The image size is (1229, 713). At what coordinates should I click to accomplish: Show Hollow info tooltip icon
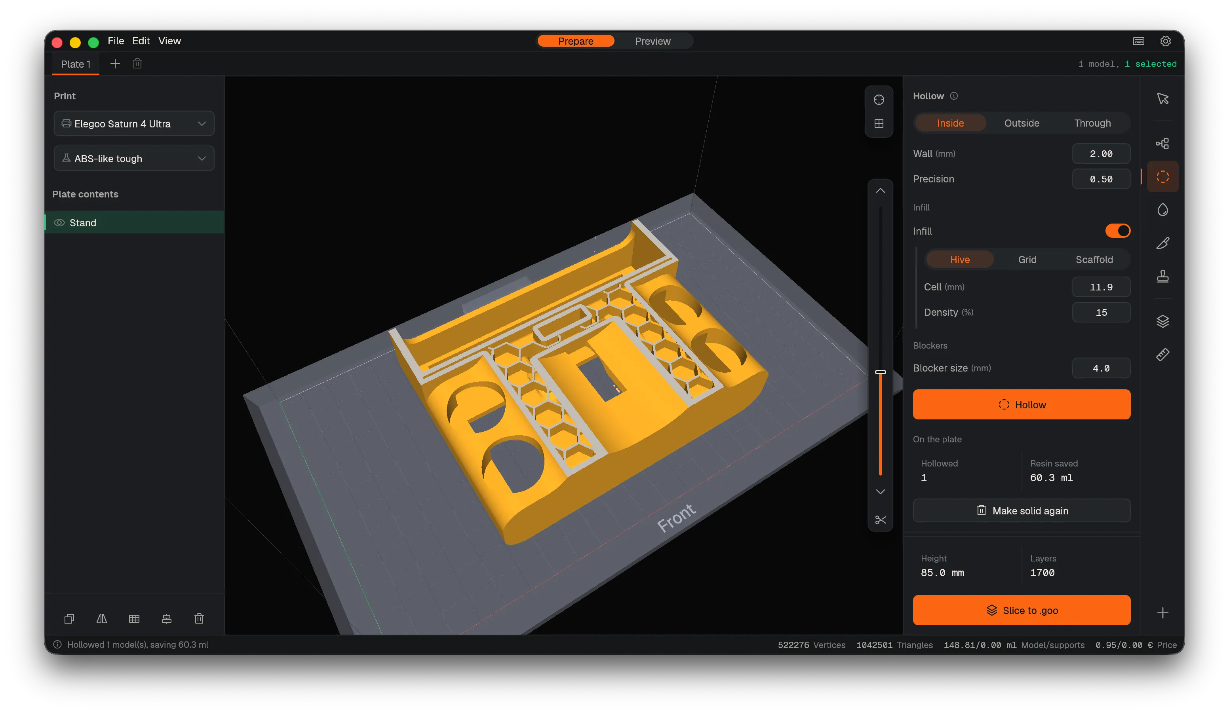pyautogui.click(x=953, y=96)
